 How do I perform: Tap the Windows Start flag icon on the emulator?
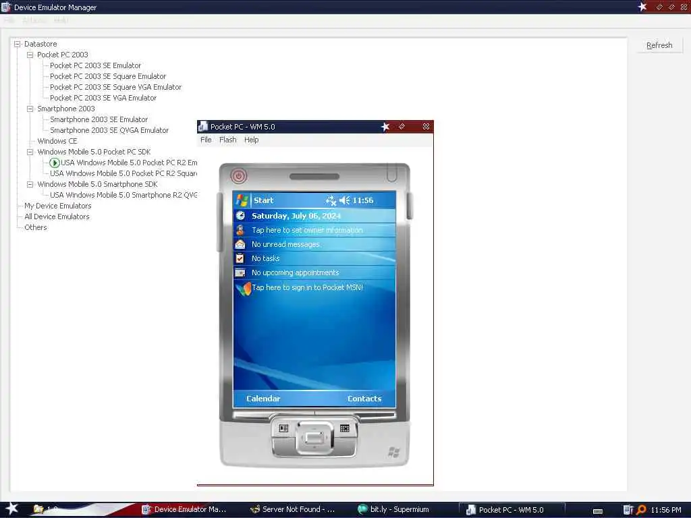242,200
